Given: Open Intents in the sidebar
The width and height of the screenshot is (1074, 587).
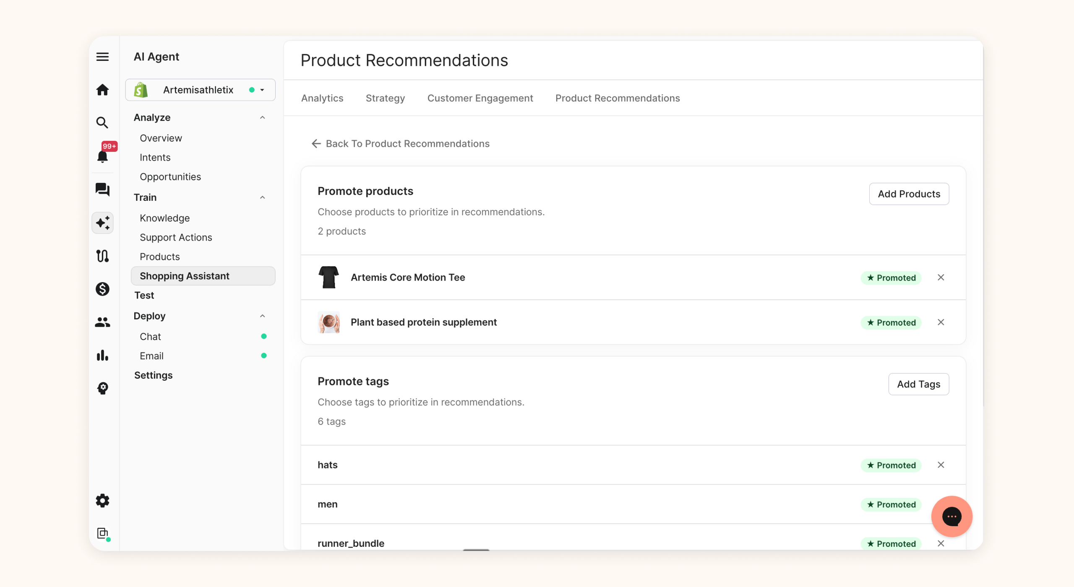Looking at the screenshot, I should tap(155, 158).
